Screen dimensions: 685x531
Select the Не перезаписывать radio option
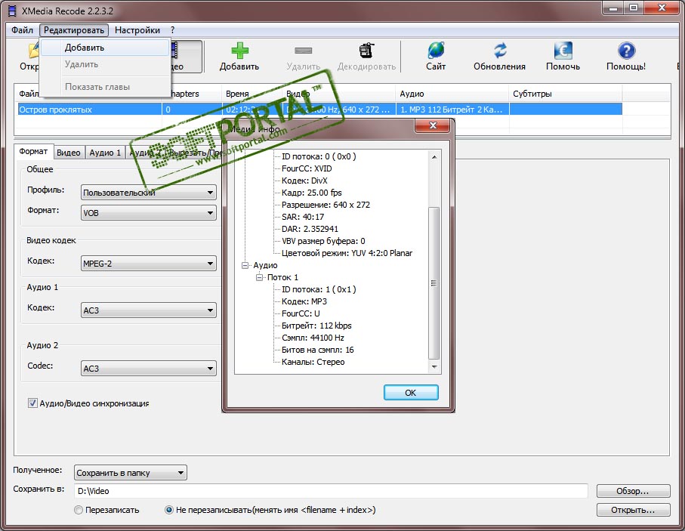[168, 510]
